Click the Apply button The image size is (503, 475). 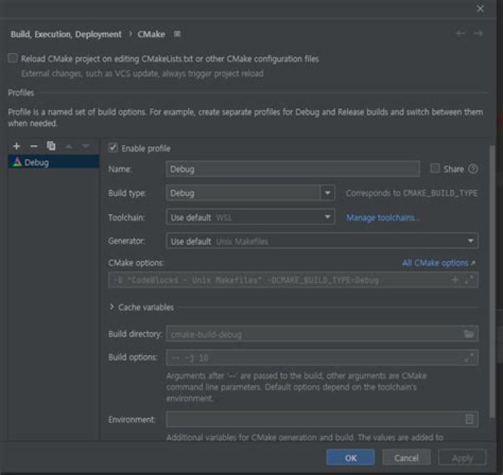click(462, 458)
